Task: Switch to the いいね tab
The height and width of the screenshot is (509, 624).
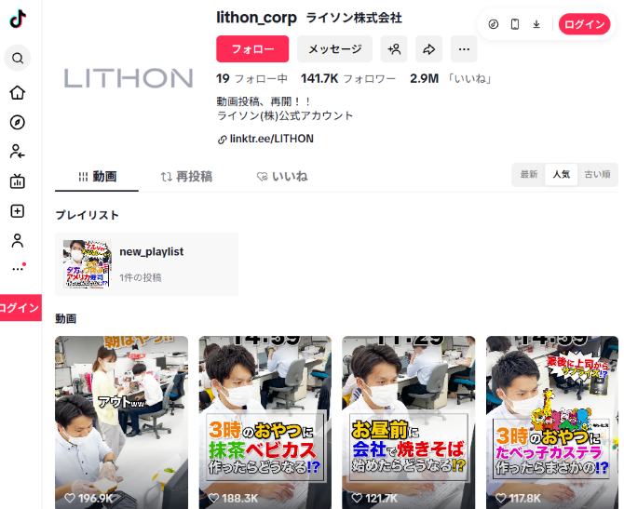Action: (282, 176)
